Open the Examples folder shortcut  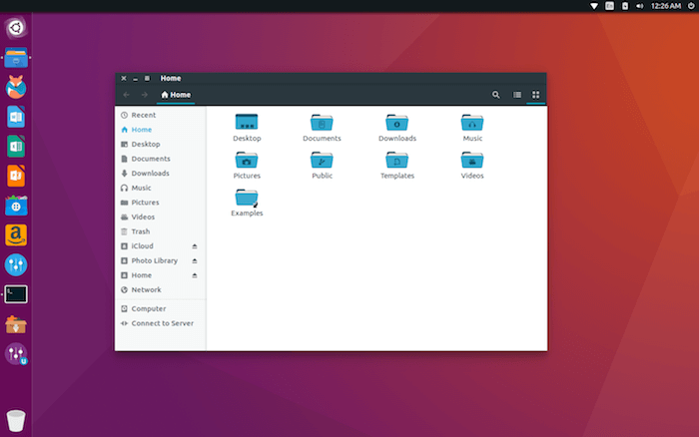coord(247,198)
